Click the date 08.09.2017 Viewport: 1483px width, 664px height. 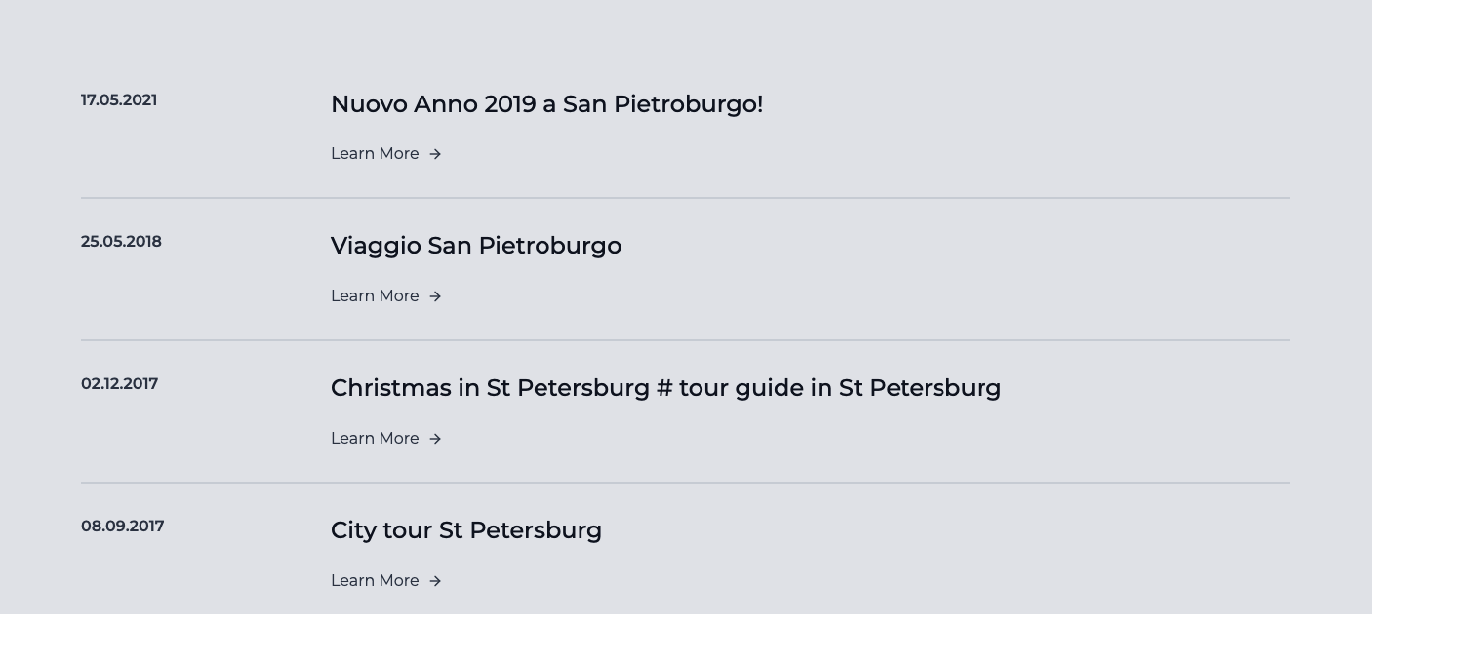[x=122, y=526]
